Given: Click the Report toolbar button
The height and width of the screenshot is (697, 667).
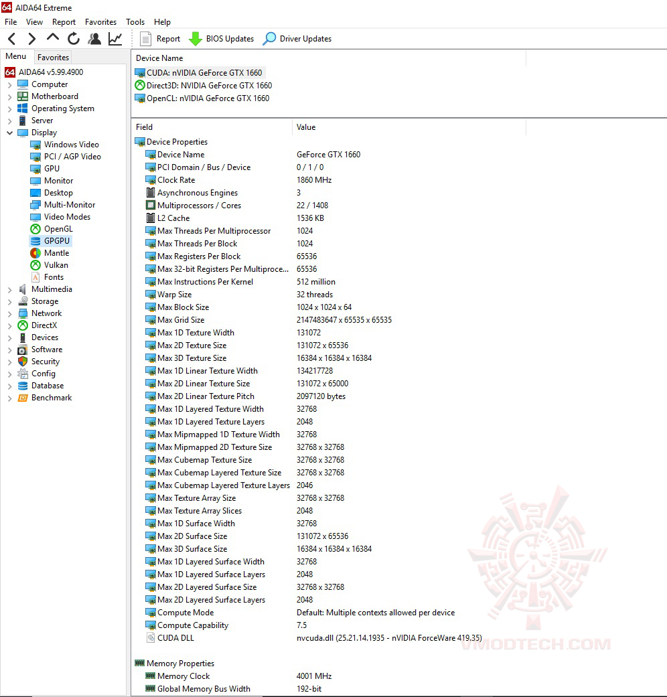Looking at the screenshot, I should [x=160, y=39].
